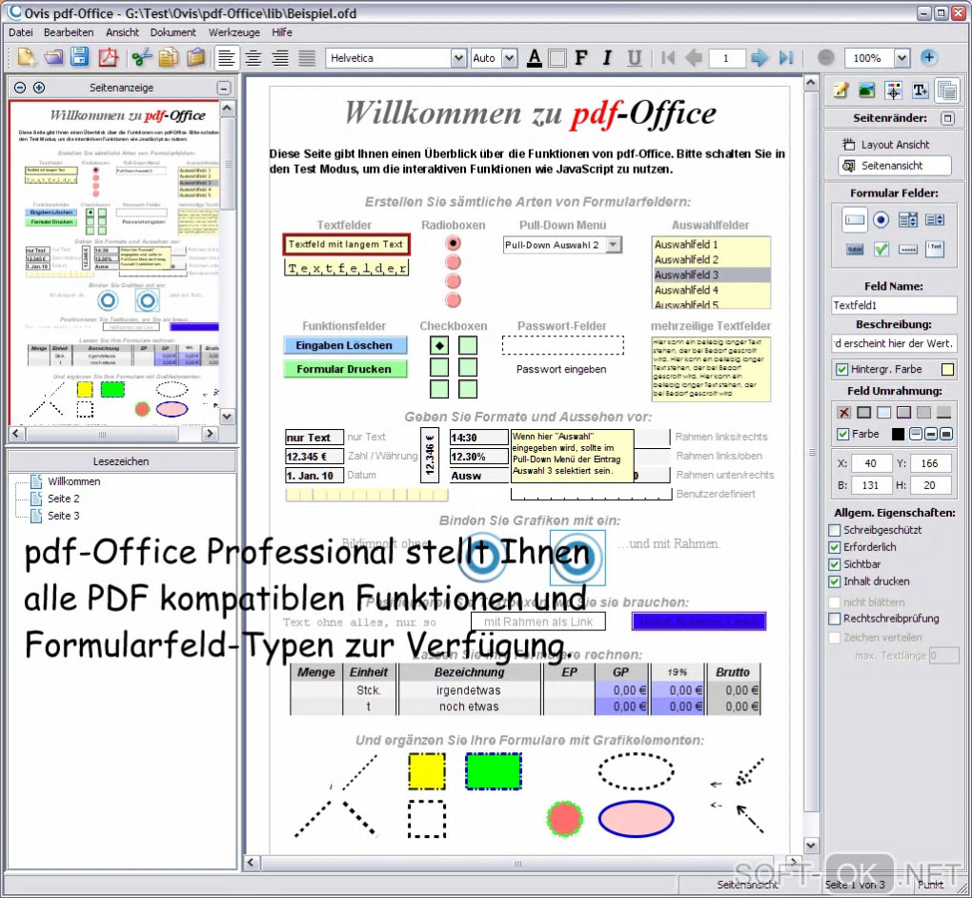The height and width of the screenshot is (898, 972).
Task: Select the first radio button in document
Action: (454, 243)
